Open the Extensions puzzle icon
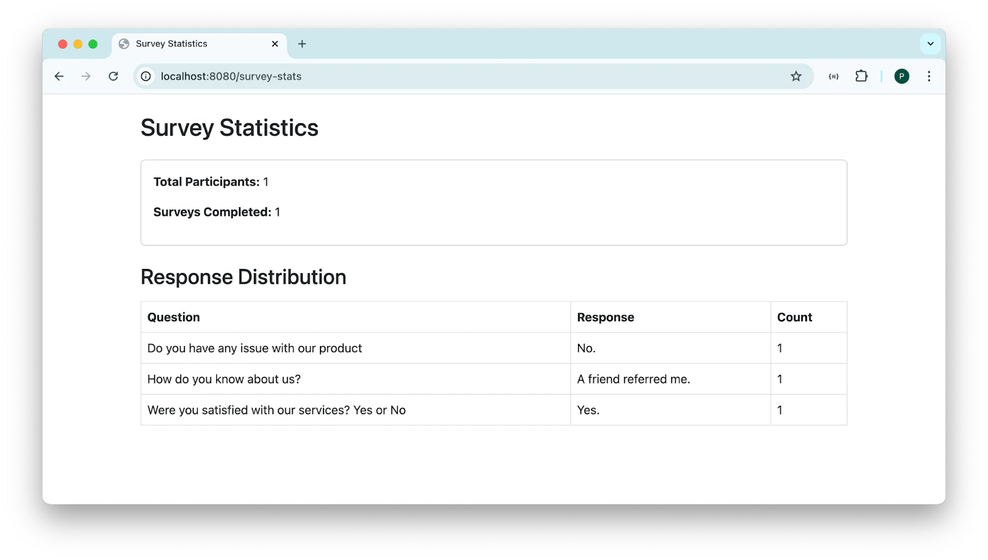988x560 pixels. [x=861, y=76]
